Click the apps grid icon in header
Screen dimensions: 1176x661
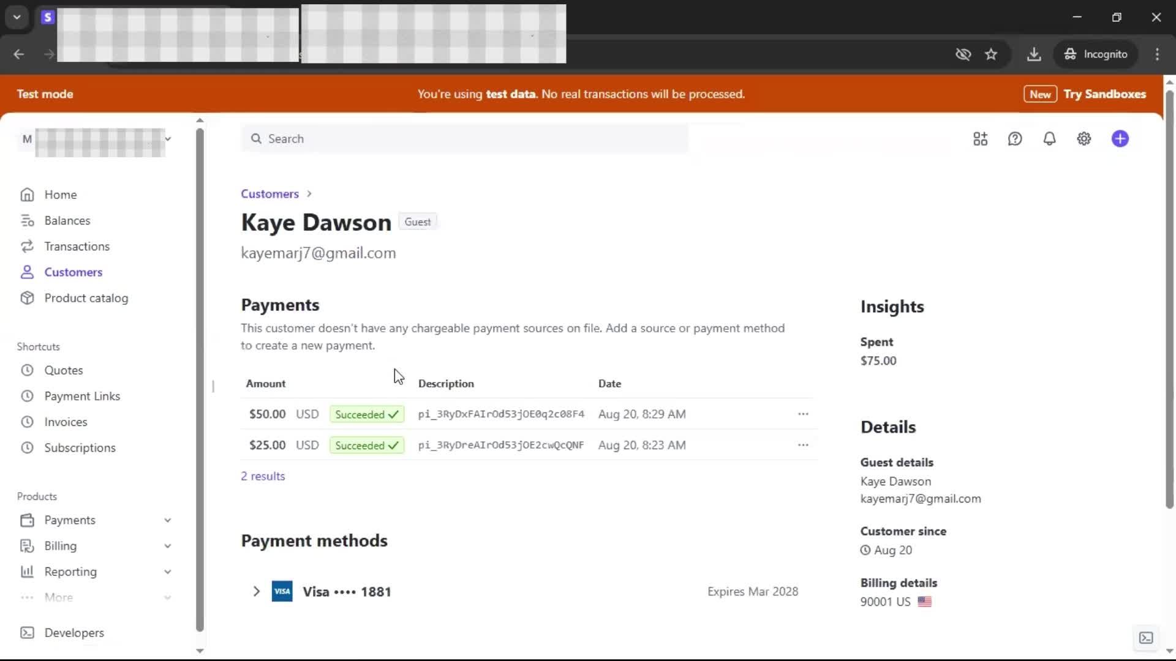pyautogui.click(x=980, y=139)
